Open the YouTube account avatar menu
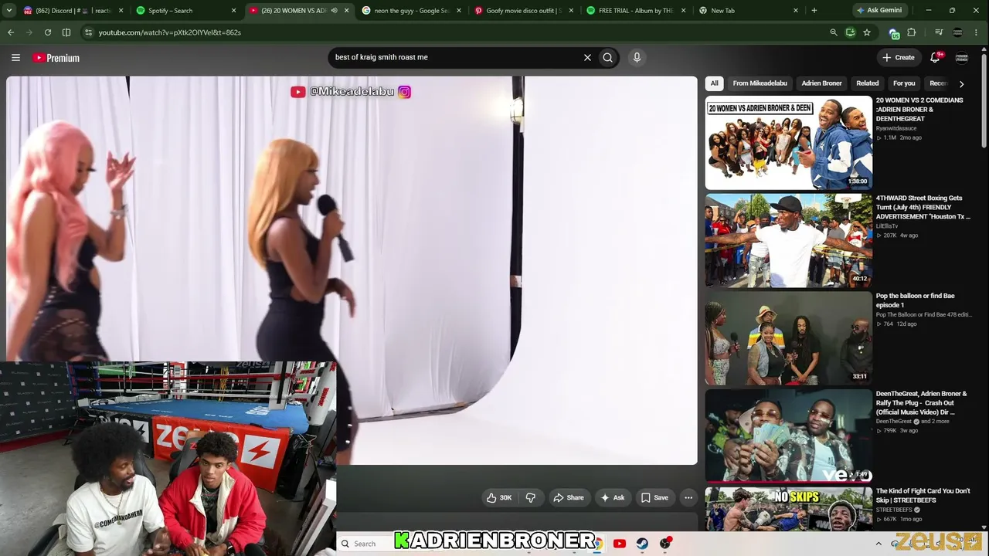989x556 pixels. click(x=962, y=58)
